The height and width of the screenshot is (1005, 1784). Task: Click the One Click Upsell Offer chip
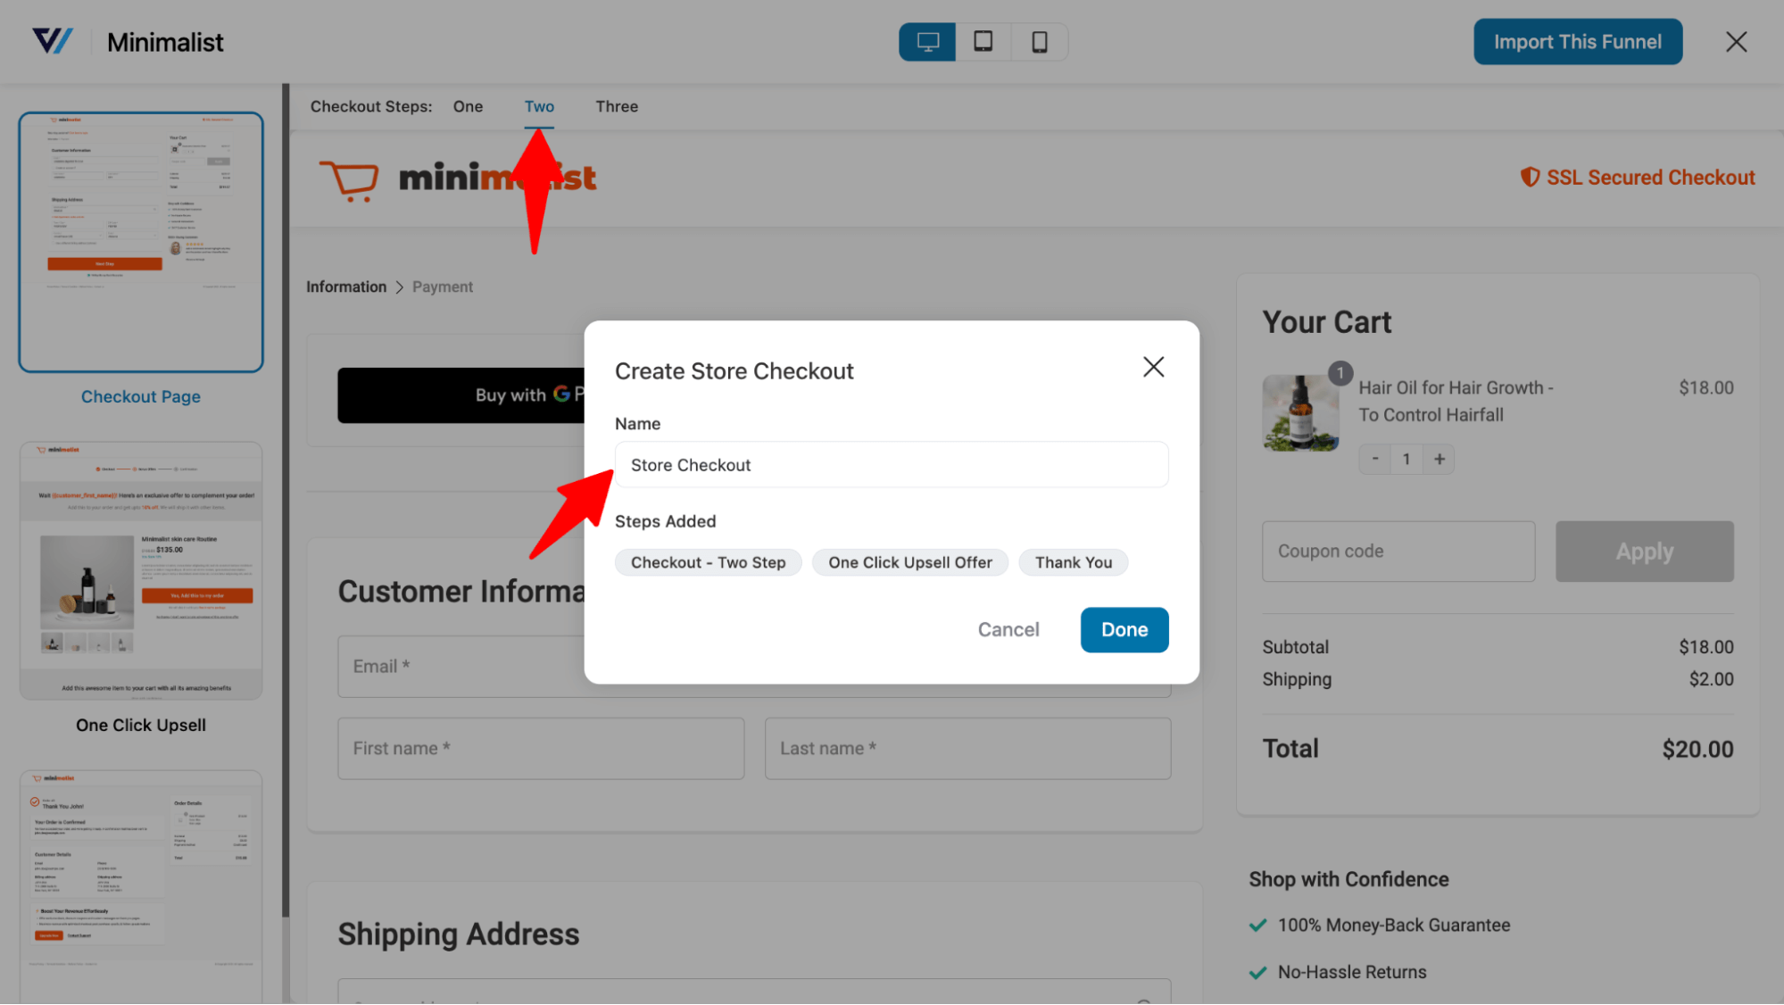click(x=909, y=562)
